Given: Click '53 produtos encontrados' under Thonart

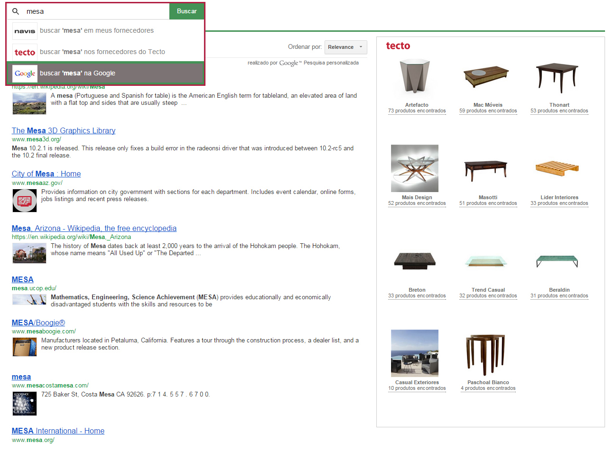Looking at the screenshot, I should (x=559, y=111).
